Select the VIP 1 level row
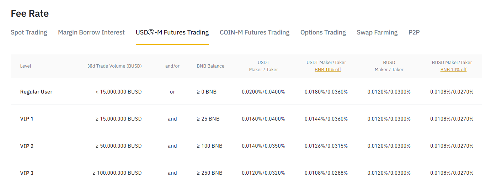Screen dimensions: 491x186 [x=246, y=119]
